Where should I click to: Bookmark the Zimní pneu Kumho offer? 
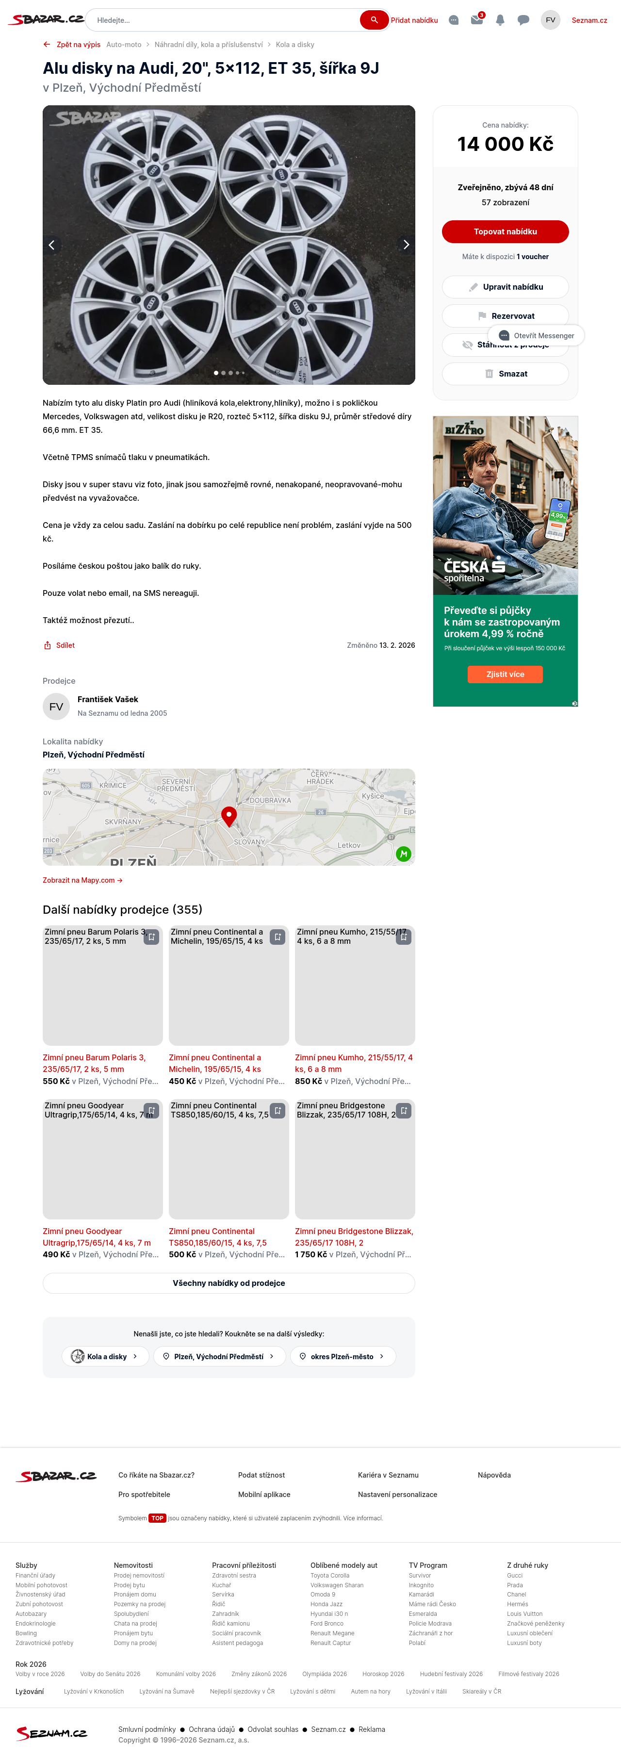point(404,937)
